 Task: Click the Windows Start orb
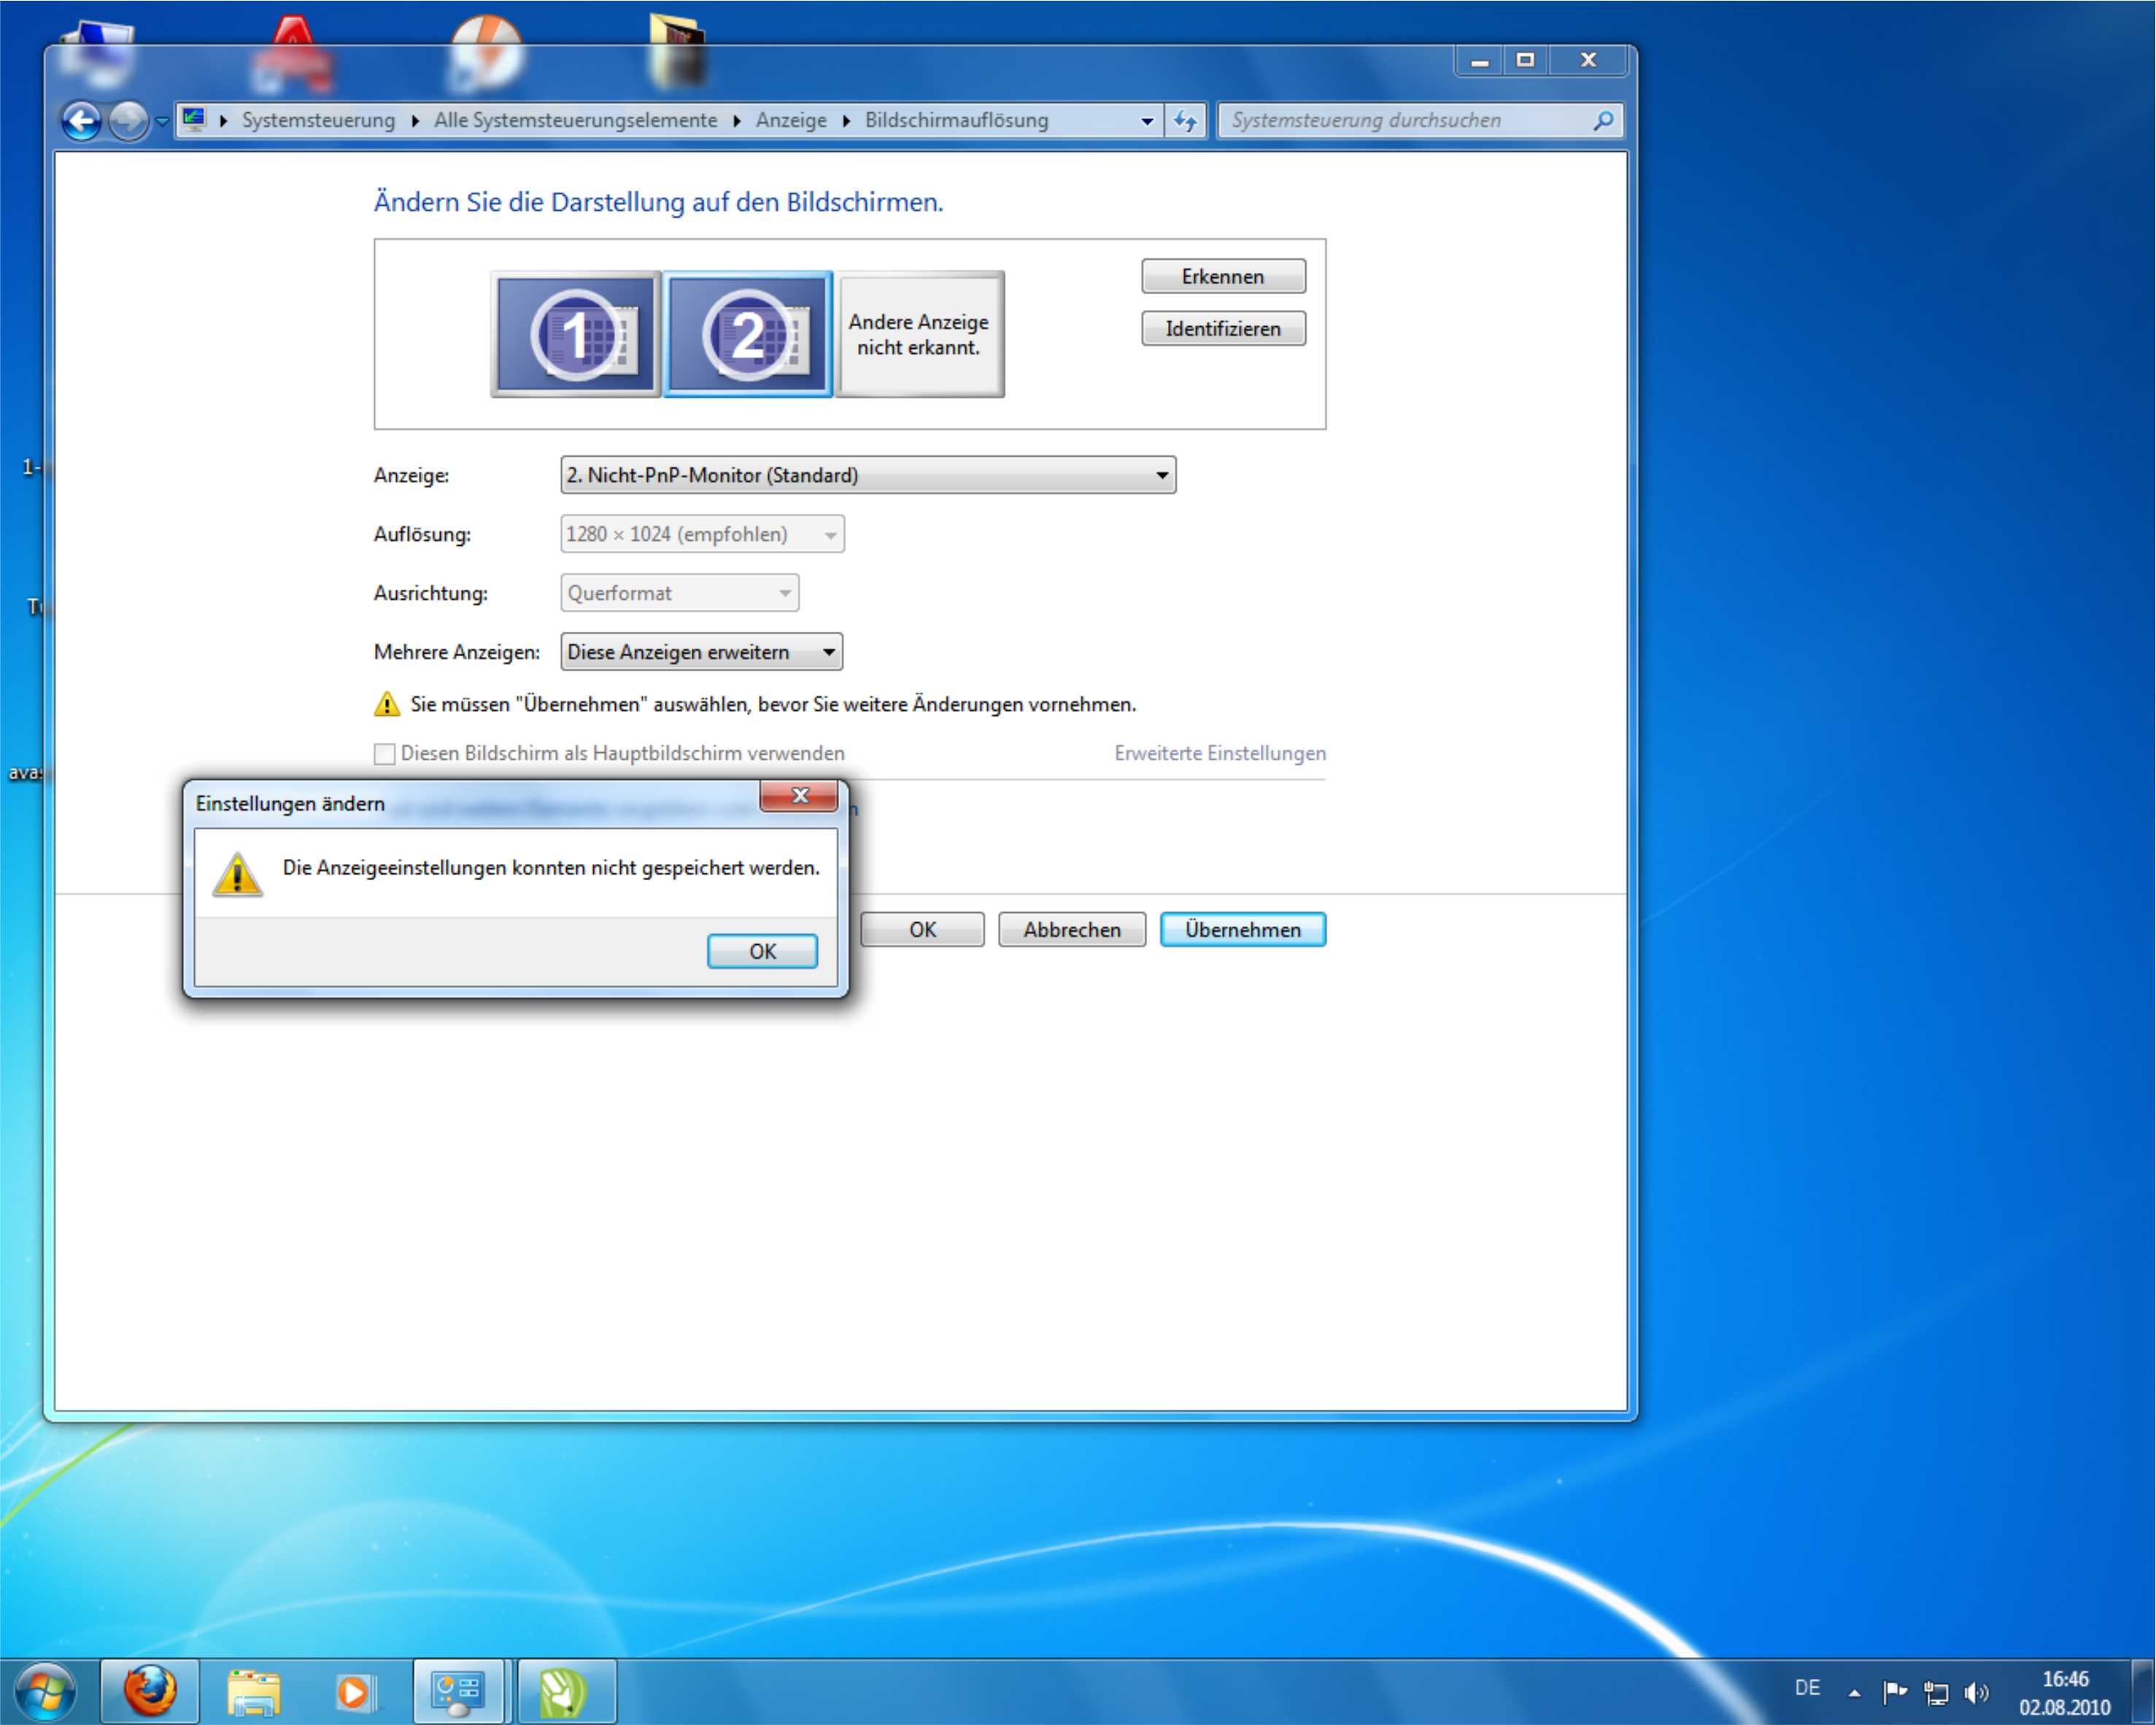pyautogui.click(x=46, y=1691)
